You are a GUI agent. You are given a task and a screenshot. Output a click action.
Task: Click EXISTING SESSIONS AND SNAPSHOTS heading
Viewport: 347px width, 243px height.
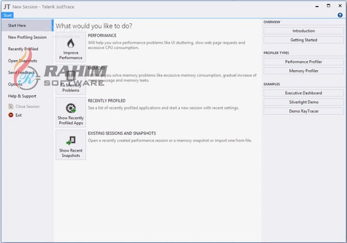(122, 133)
